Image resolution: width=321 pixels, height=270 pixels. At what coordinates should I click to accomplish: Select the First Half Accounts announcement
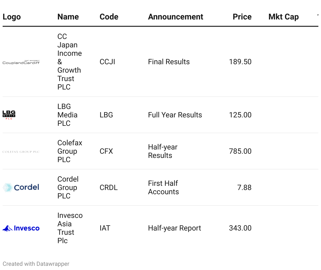pyautogui.click(x=163, y=187)
